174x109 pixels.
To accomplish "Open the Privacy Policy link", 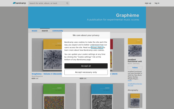I will [x=97, y=47].
